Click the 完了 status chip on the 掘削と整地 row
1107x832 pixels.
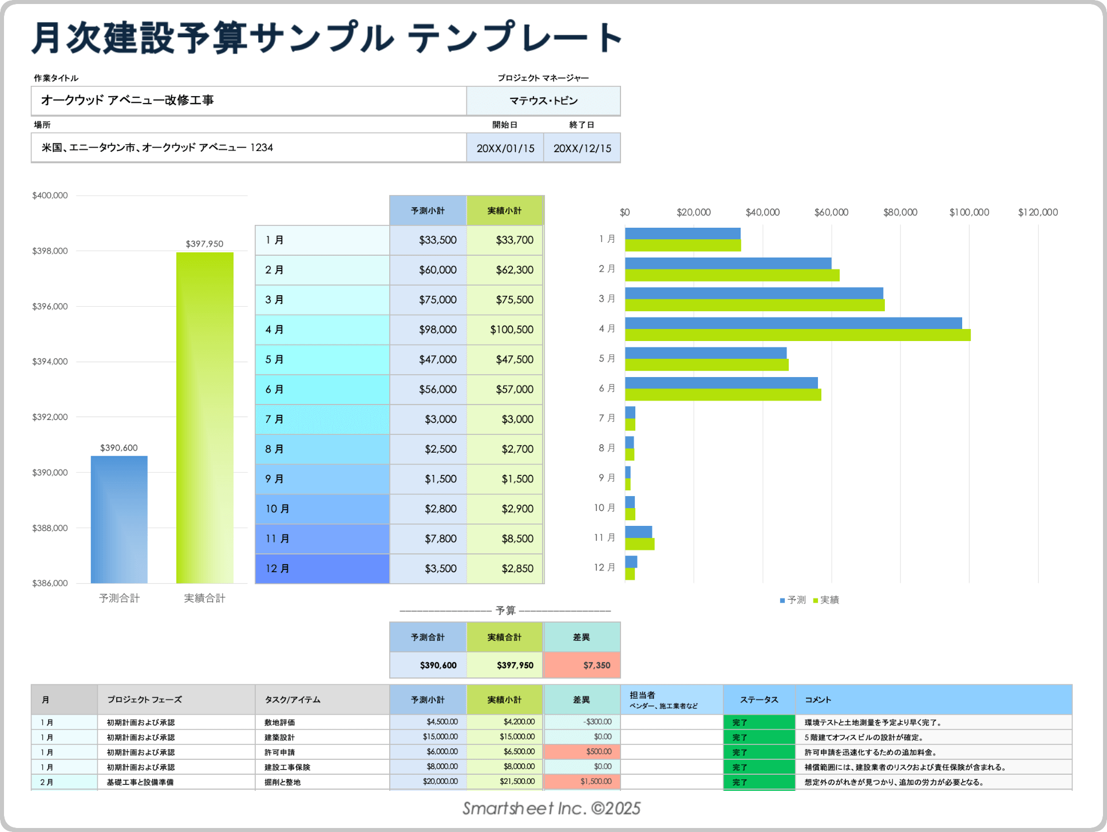(x=739, y=782)
